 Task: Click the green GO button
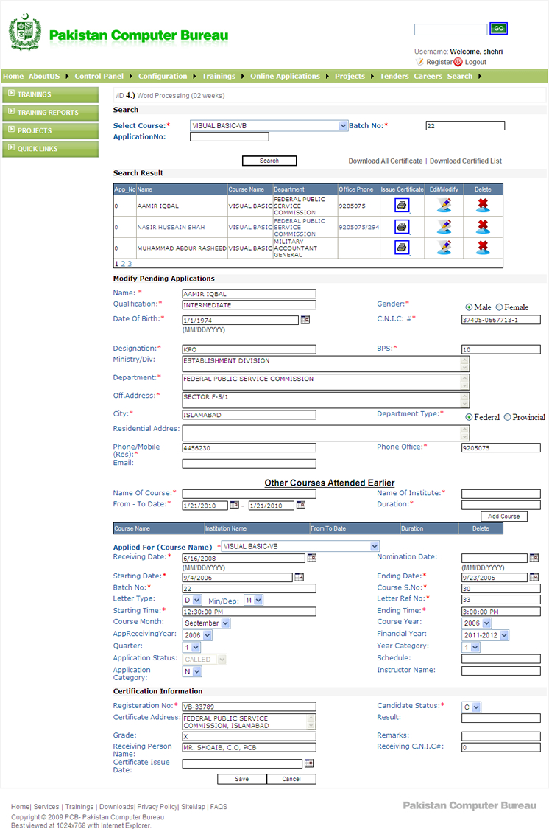pyautogui.click(x=499, y=29)
